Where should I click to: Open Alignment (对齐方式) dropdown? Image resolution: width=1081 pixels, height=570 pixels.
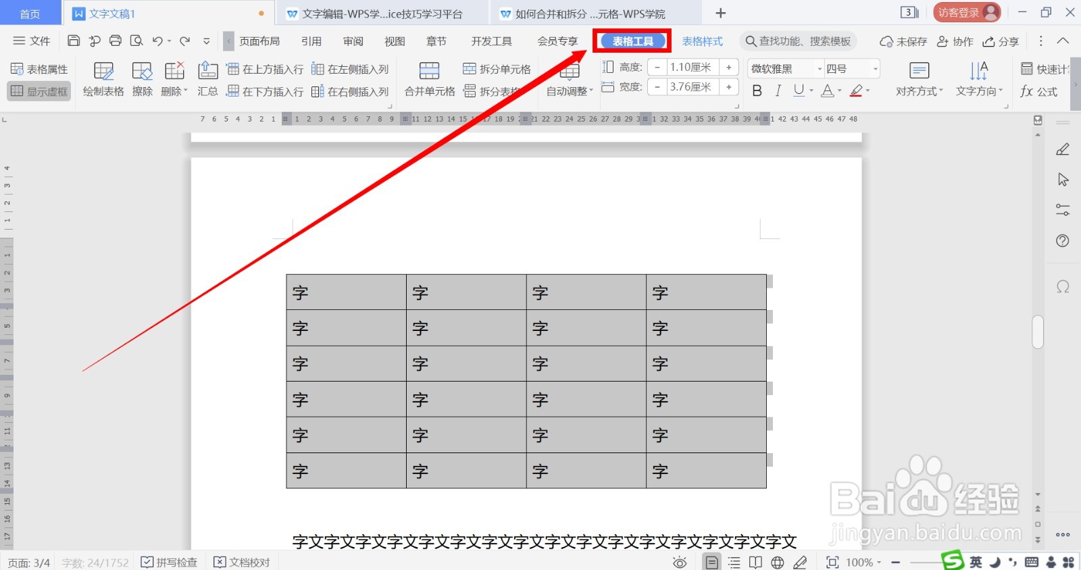[919, 80]
